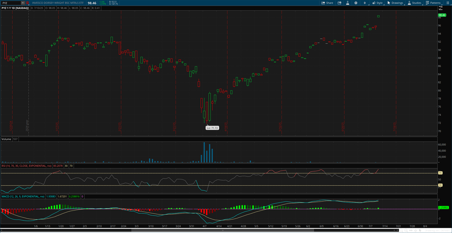Screen dimensions: 452x233
Task: Click the scrollbar left arrow
Action: [1, 230]
